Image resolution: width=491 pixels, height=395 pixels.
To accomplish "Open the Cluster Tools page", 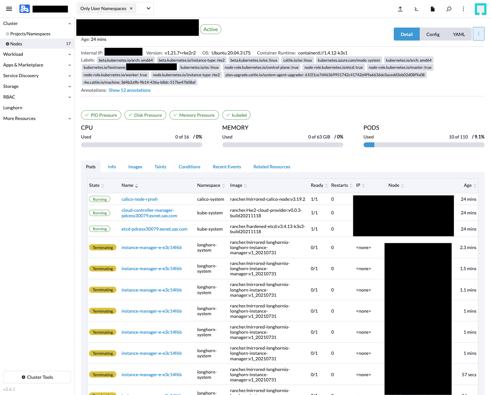I will click(37, 377).
